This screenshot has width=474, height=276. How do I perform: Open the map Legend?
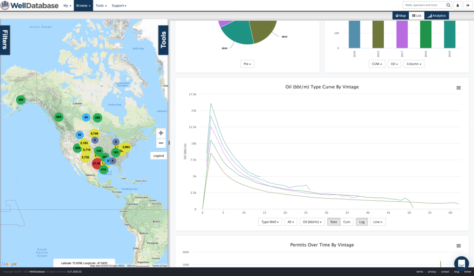point(158,156)
